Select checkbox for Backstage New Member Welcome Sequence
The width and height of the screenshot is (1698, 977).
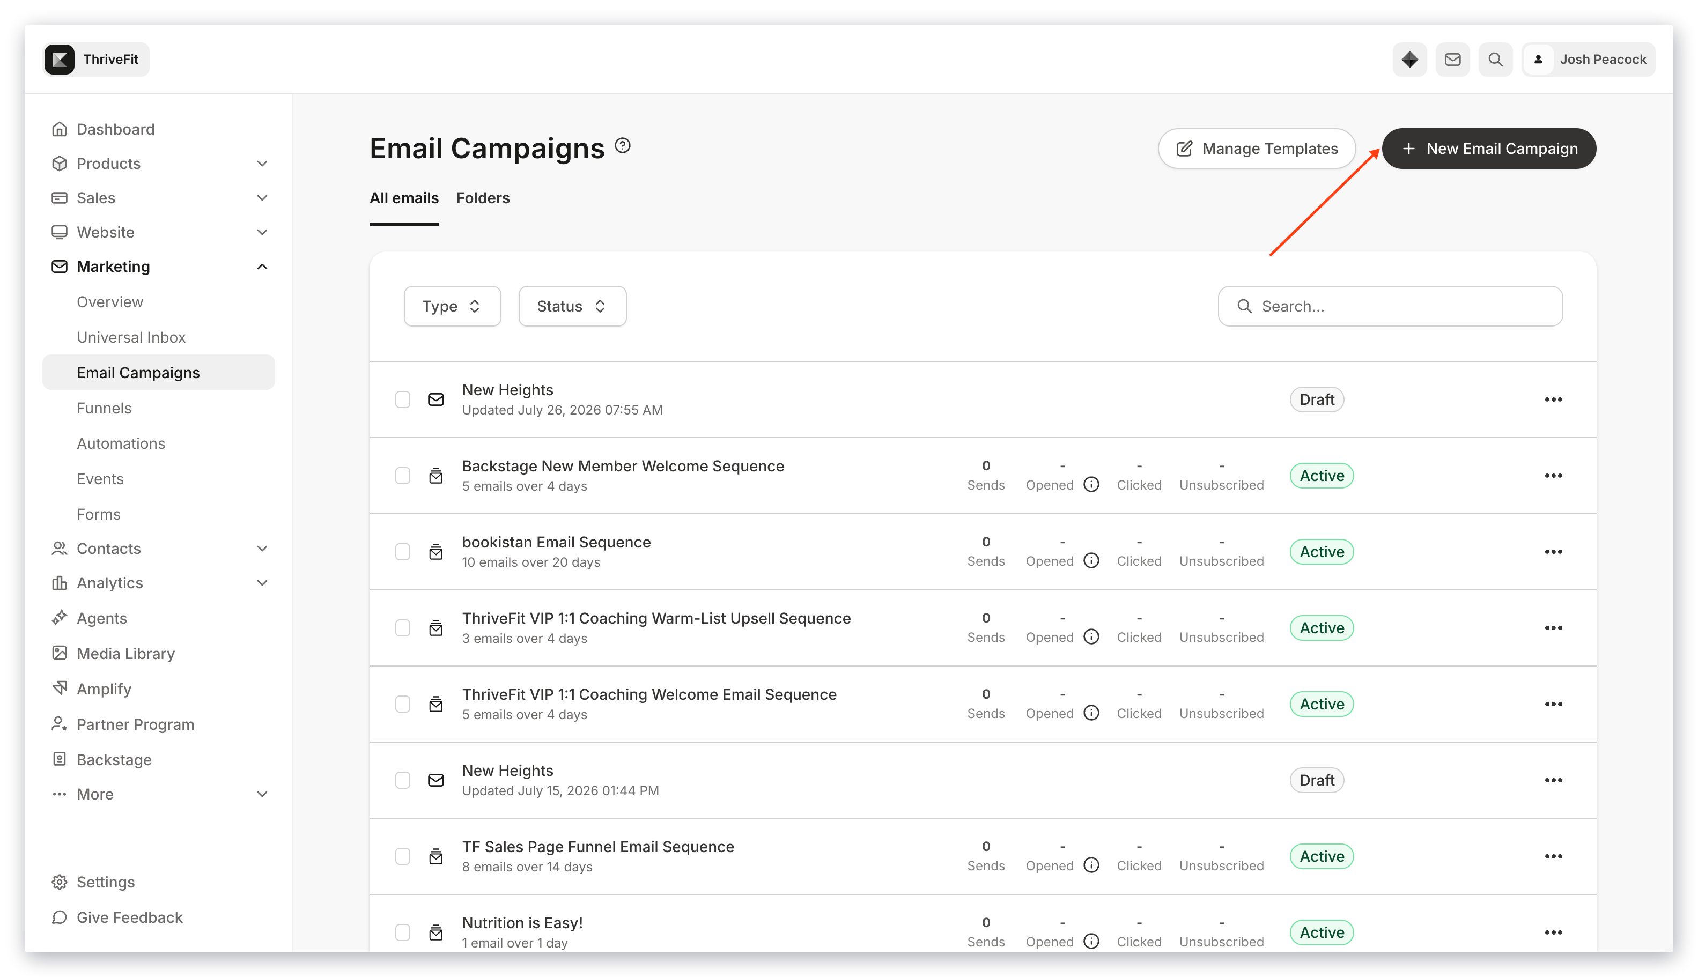pos(402,476)
